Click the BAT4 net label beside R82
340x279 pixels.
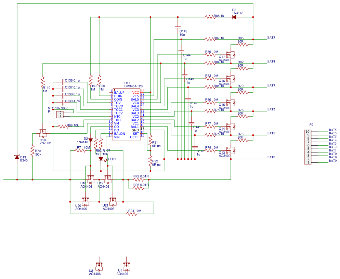tap(271, 62)
